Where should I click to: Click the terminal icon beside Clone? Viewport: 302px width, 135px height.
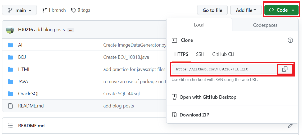coord(174,40)
